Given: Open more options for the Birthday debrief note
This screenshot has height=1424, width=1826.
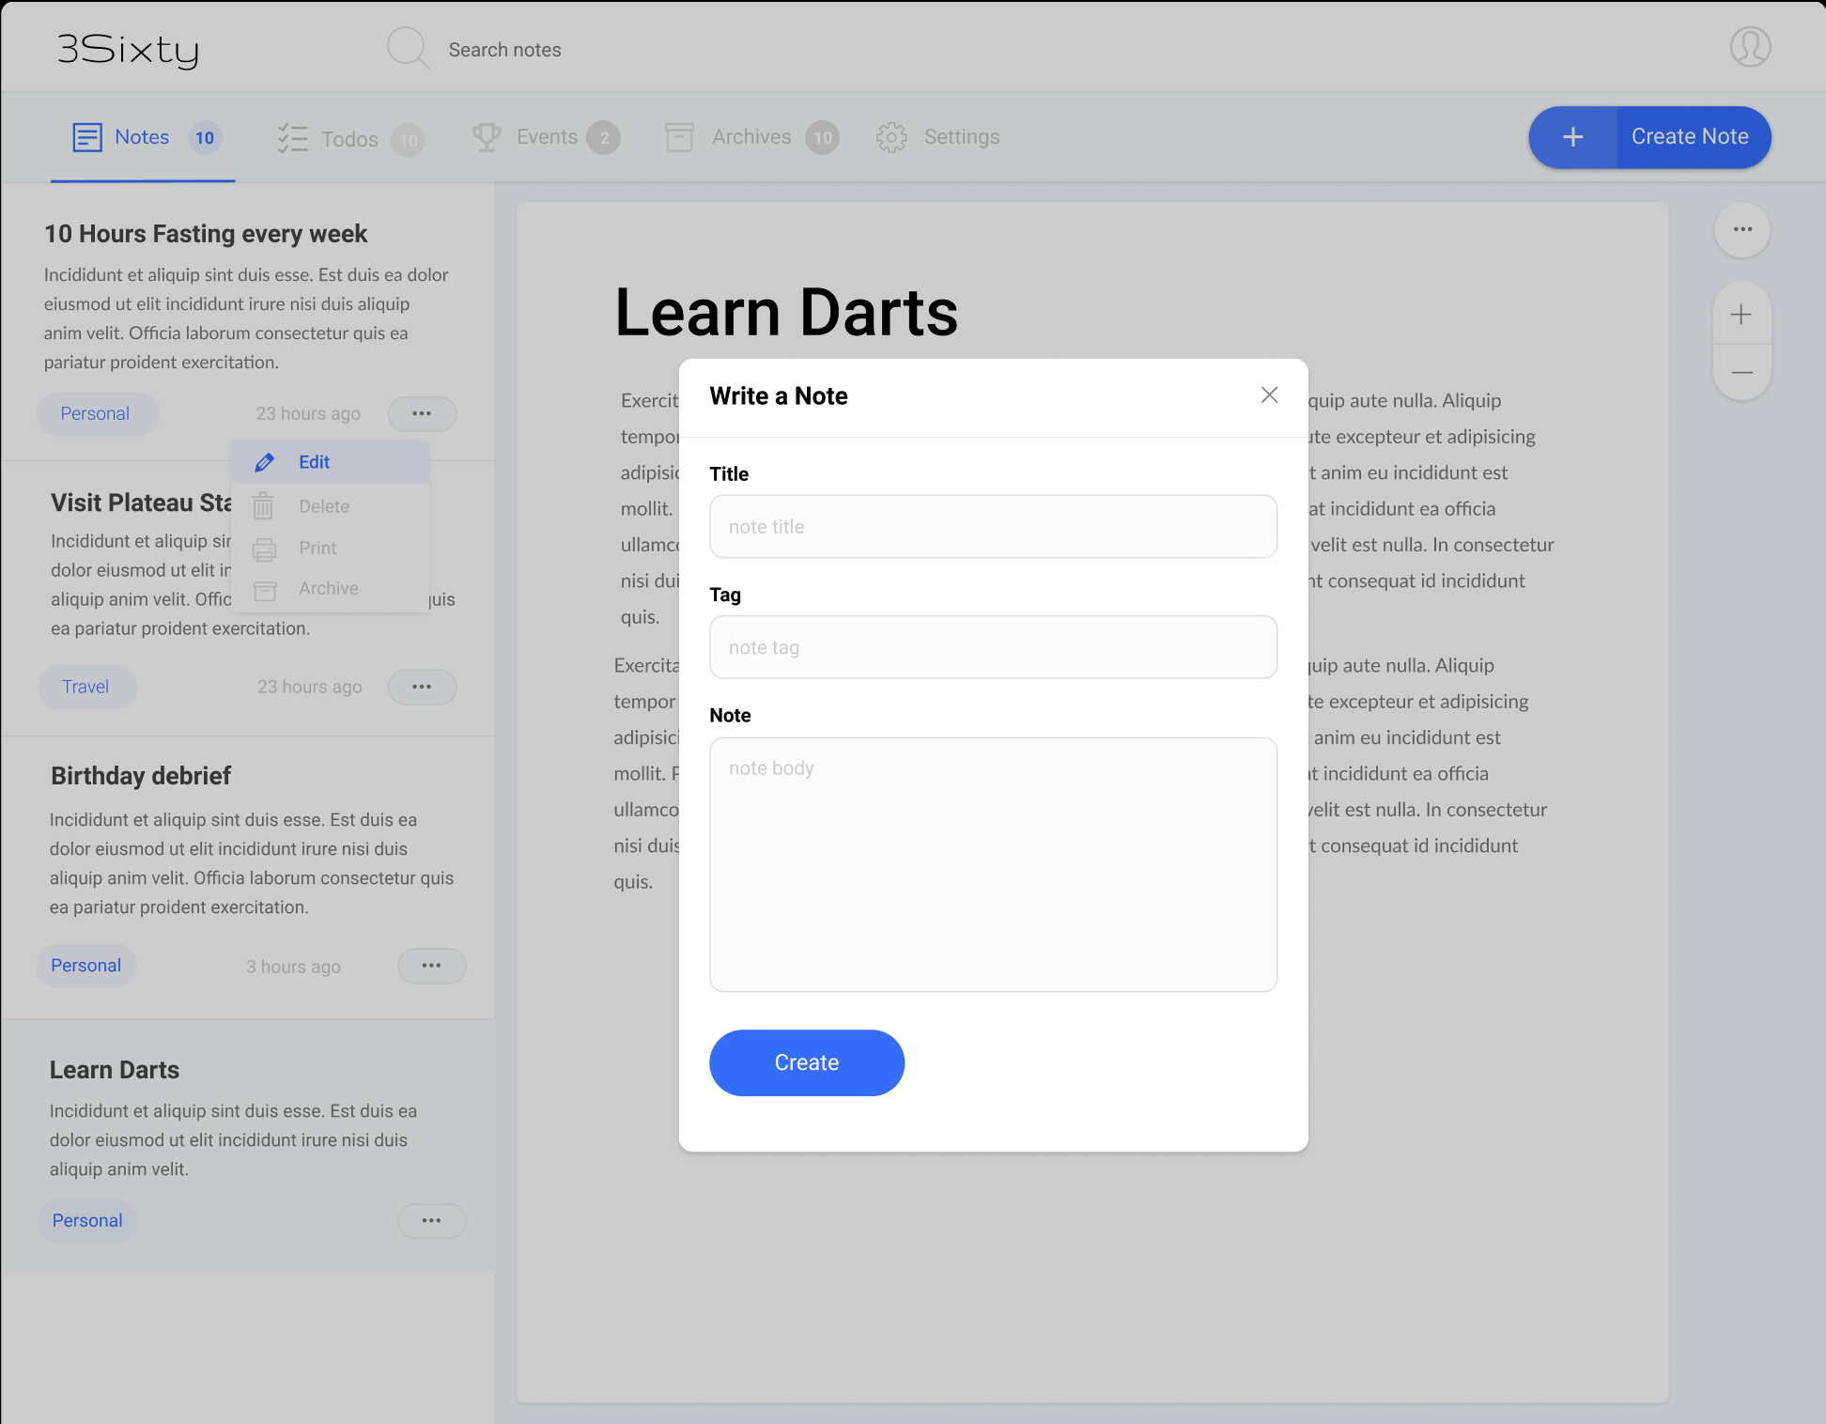Looking at the screenshot, I should [x=431, y=966].
